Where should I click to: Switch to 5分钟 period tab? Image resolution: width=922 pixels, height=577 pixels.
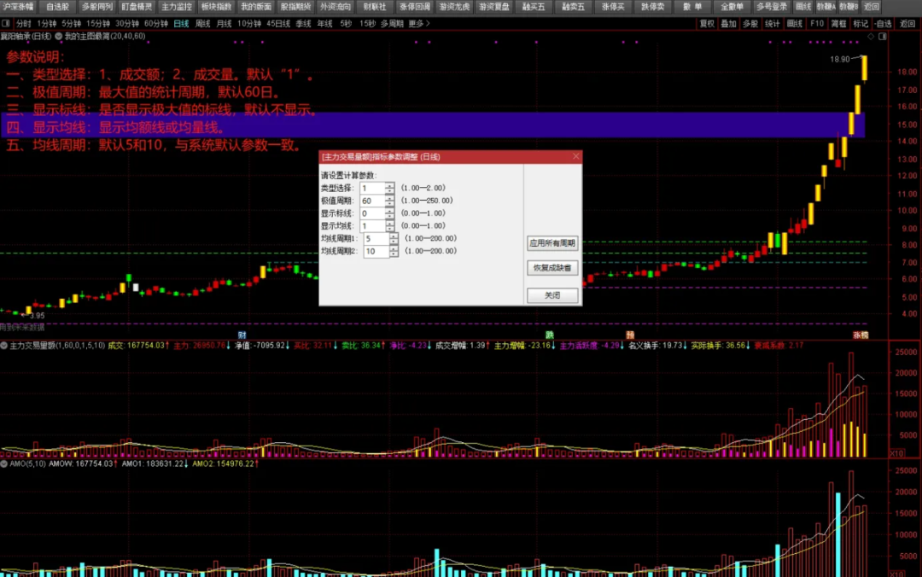[71, 24]
